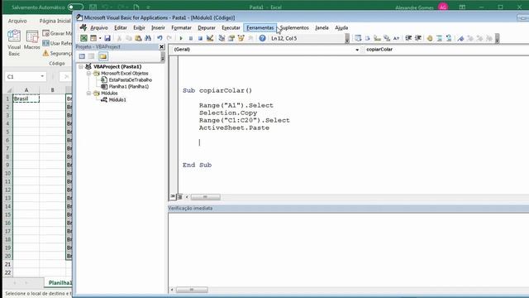
Task: Undo the last edit in VBA editor
Action: [x=160, y=38]
